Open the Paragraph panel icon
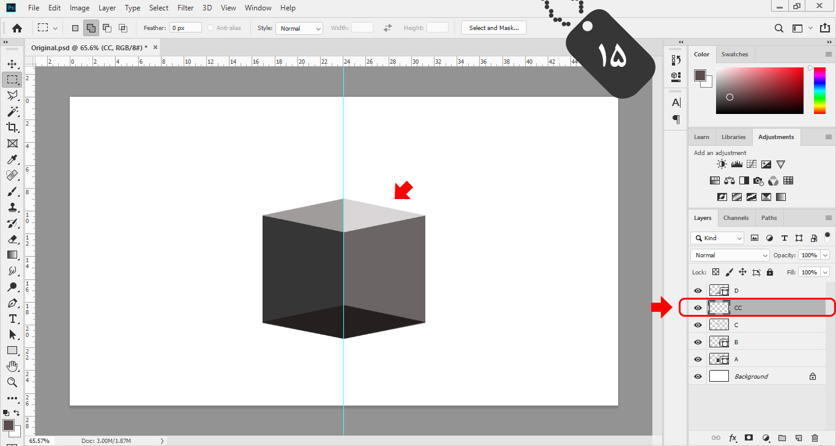Viewport: 836px width, 446px height. click(676, 119)
